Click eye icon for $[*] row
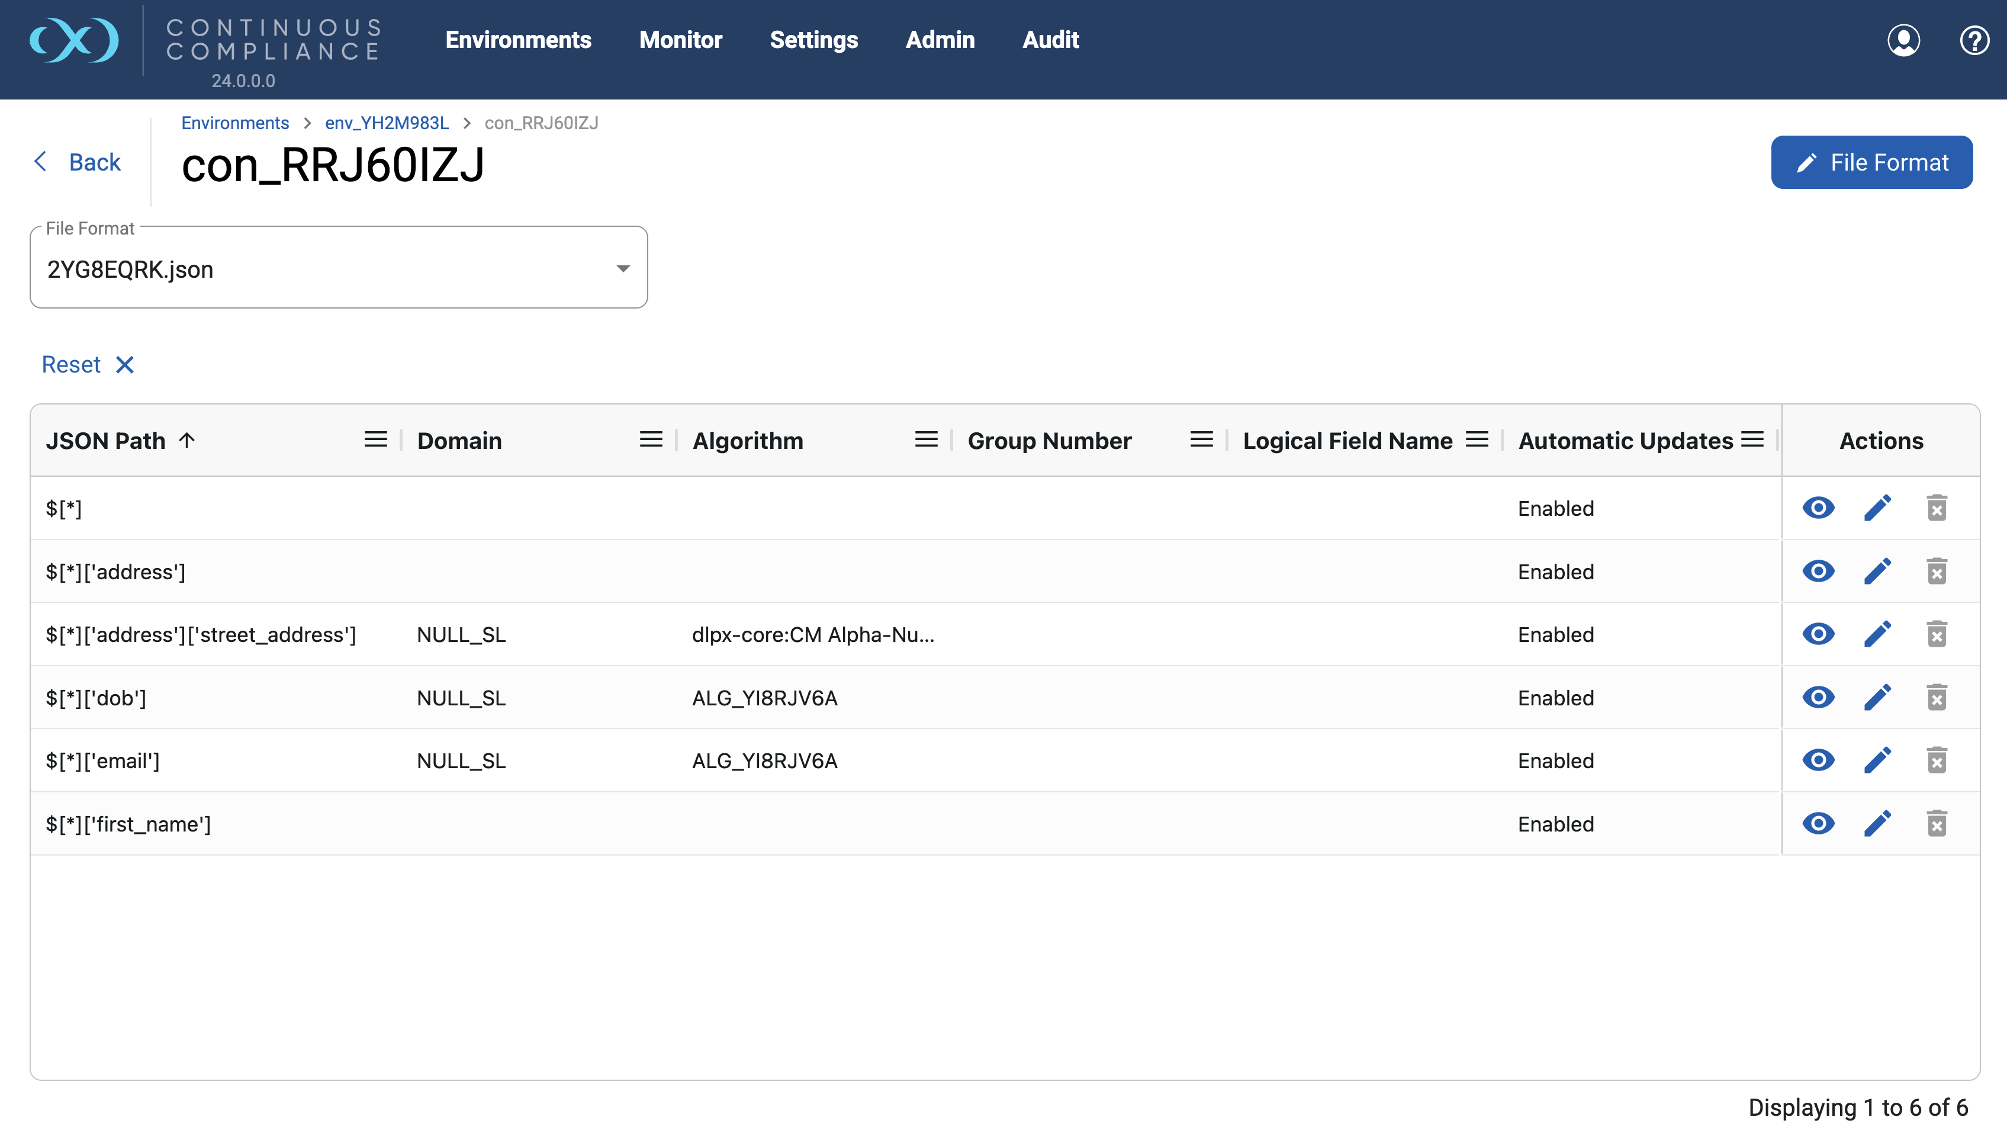 [x=1818, y=508]
